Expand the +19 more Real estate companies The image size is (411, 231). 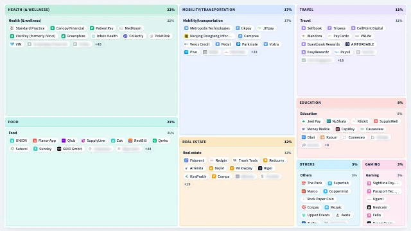(187, 184)
